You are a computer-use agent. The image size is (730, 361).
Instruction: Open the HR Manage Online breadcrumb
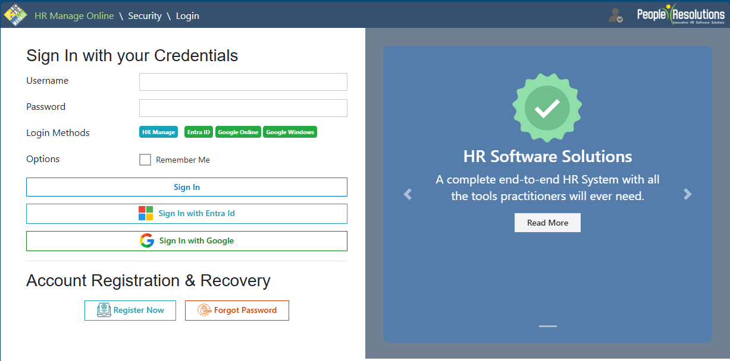coord(74,16)
